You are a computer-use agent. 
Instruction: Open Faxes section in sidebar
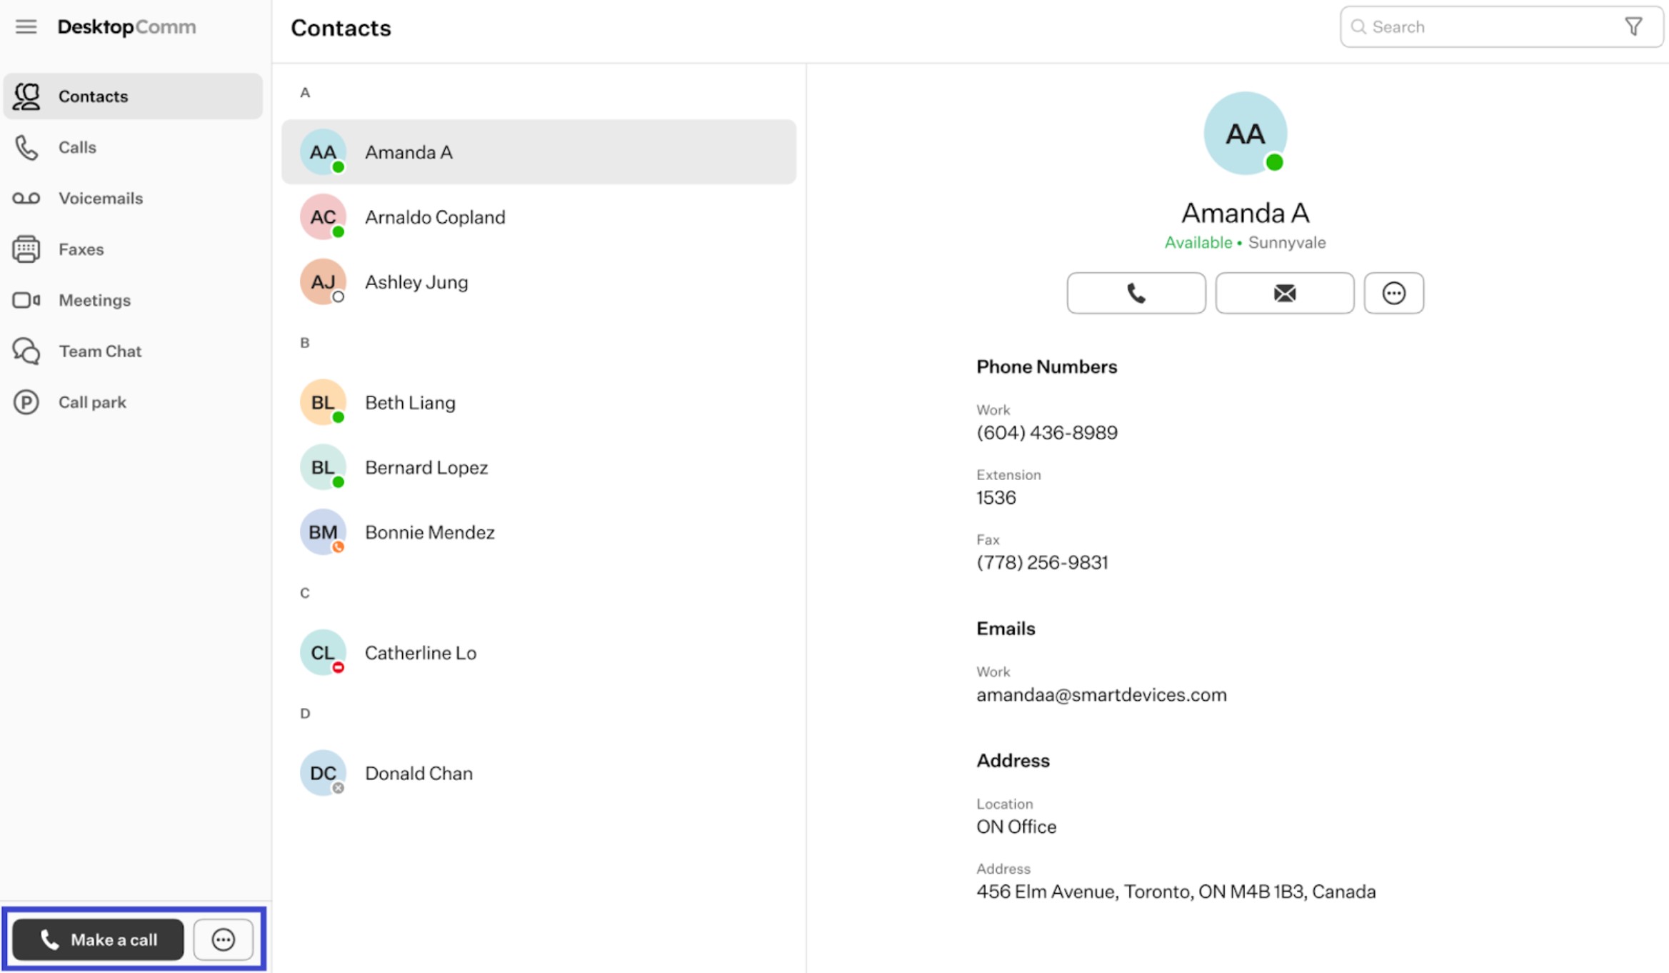(x=133, y=249)
